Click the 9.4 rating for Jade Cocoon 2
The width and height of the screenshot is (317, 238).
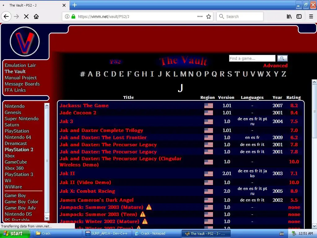pyautogui.click(x=294, y=113)
